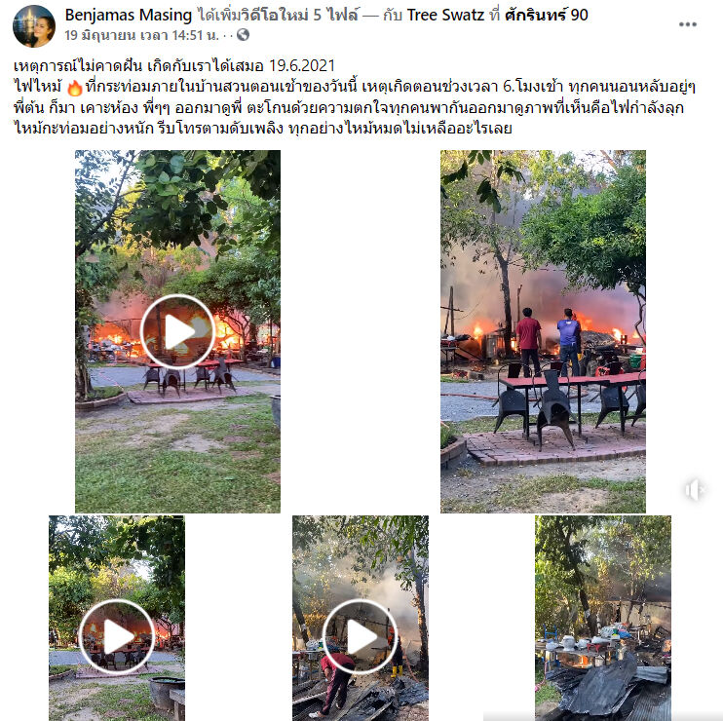This screenshot has height=721, width=723.
Task: Click the 'ได้เพิ่มวิดีโอใหม่ 5 ไฟล์' header text
Action: [x=278, y=15]
